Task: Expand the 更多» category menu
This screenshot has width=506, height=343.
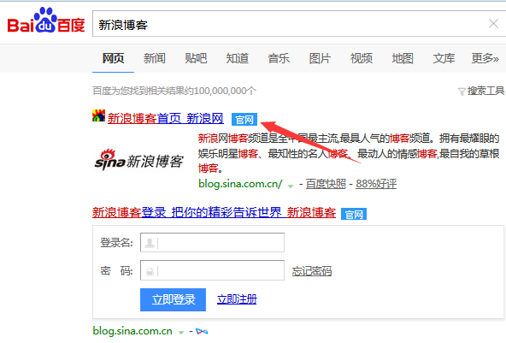Action: [485, 58]
